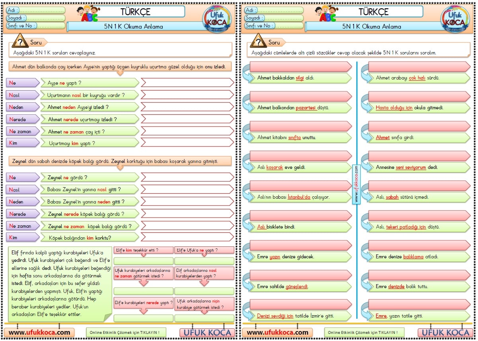This screenshot has width=478, height=341.
Task: Click '5N 1 K Okuma Anlama' heading, right page
Action: (372, 27)
